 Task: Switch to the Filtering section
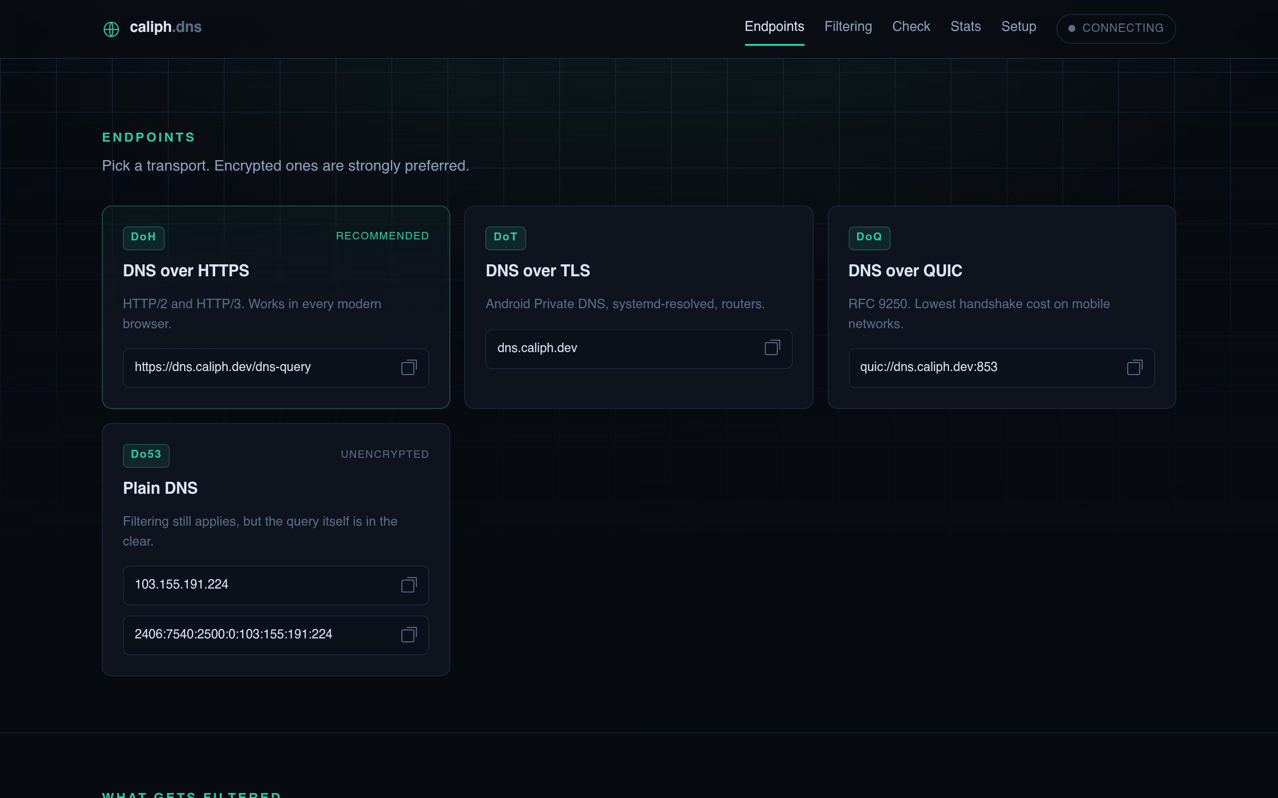click(848, 26)
